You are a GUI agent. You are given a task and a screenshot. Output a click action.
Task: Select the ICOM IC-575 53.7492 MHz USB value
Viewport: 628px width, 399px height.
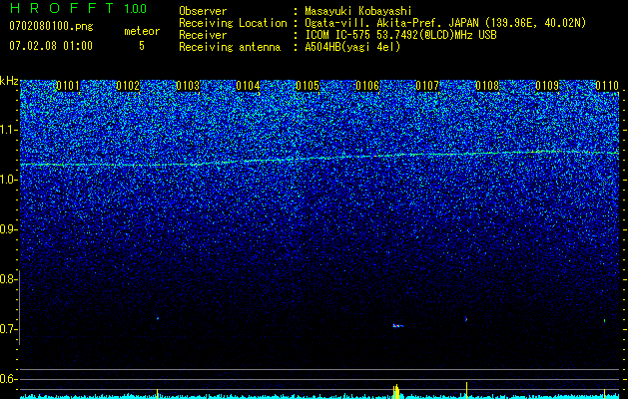pyautogui.click(x=400, y=35)
